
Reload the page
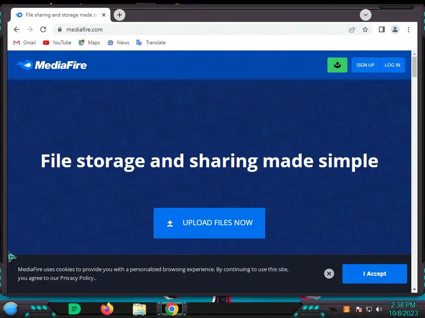(x=43, y=29)
